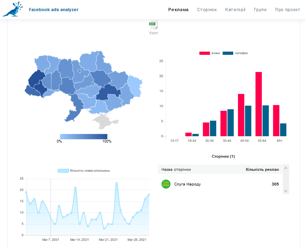305x249 pixels.
Task: Click the Facebook ads analyzer title link
Action: [x=54, y=10]
